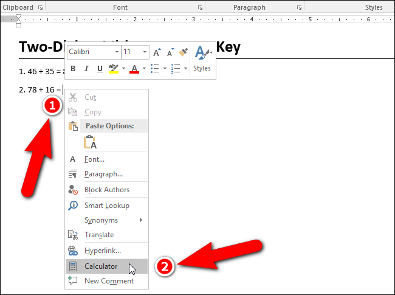Apply yellow text highlight color
Image resolution: width=395 pixels, height=295 pixels.
click(x=114, y=68)
